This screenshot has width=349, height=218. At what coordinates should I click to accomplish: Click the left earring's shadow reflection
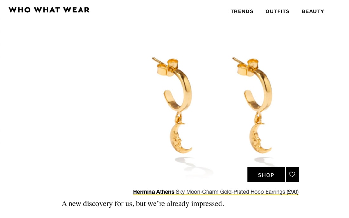[193, 165]
